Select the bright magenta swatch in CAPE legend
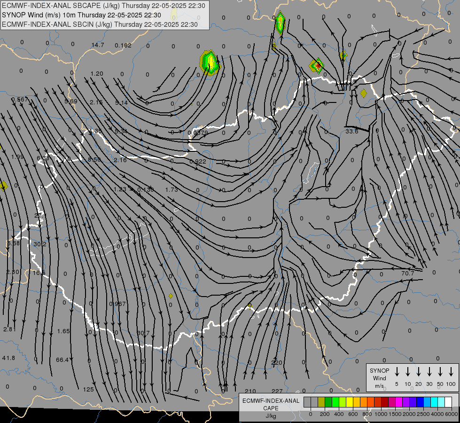This screenshot has height=423, width=460. [399, 402]
